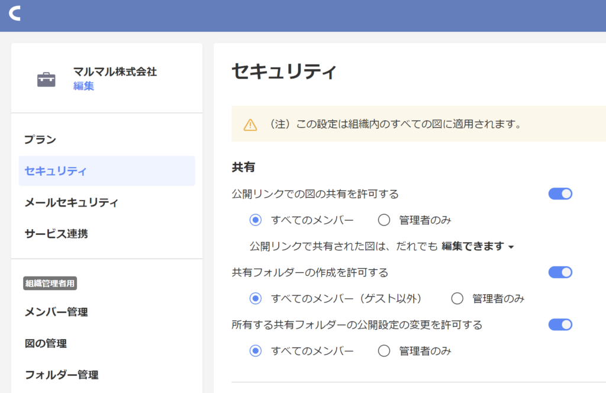Open the 編集できます permission dropdown
Screen dimensions: 606x393
[478, 246]
